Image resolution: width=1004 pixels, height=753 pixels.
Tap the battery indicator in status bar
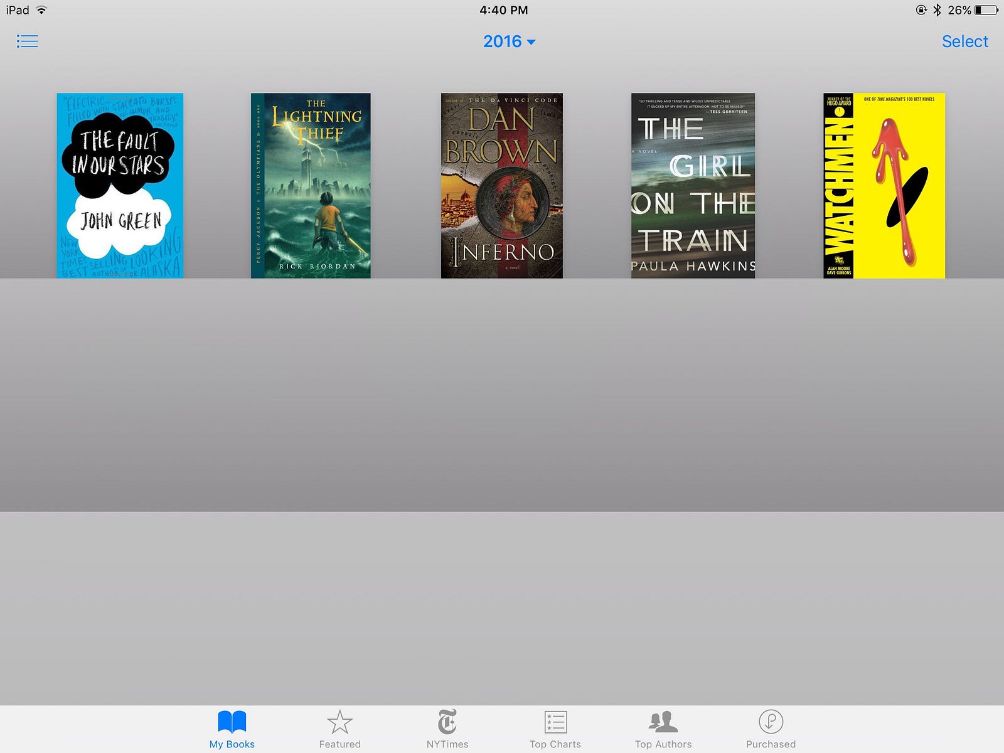[x=986, y=10]
